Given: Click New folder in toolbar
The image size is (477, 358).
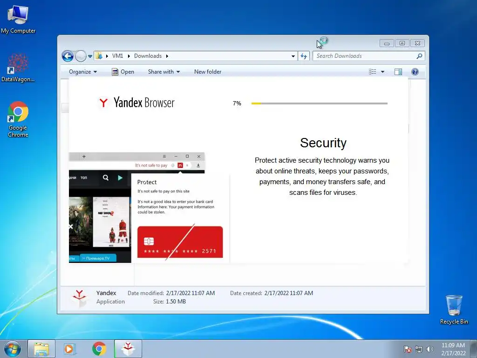Looking at the screenshot, I should point(208,72).
